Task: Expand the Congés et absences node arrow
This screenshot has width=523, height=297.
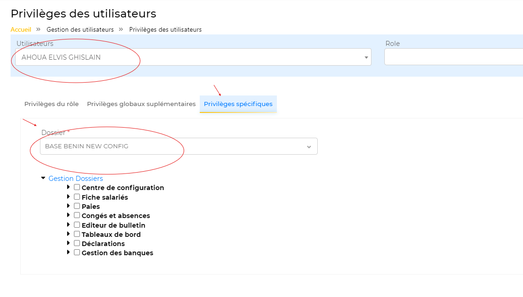Action: [x=68, y=215]
